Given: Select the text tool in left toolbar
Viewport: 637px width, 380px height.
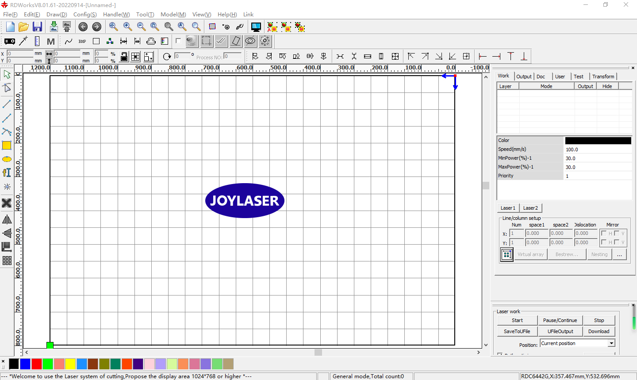Looking at the screenshot, I should [7, 173].
